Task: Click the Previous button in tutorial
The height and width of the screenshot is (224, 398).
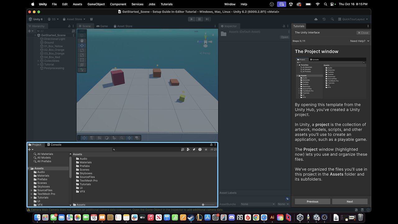Action: (x=312, y=202)
